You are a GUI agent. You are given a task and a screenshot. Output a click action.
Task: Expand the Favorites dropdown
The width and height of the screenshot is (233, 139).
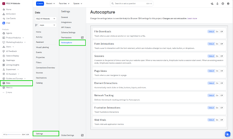click(x=64, y=3)
